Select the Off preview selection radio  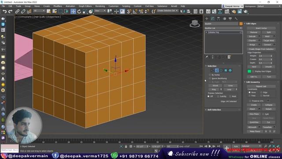tap(208, 96)
